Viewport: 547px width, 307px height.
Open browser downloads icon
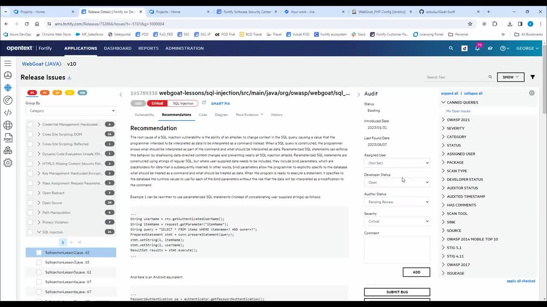tap(510, 24)
